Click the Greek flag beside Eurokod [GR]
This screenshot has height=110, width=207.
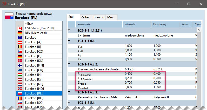[x=20, y=70]
